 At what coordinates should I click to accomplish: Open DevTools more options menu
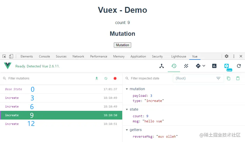(x=234, y=56)
